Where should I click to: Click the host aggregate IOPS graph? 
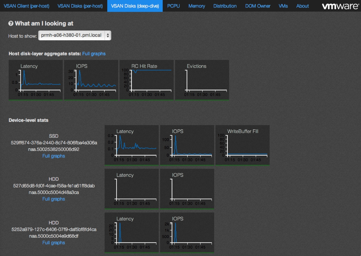[91, 80]
